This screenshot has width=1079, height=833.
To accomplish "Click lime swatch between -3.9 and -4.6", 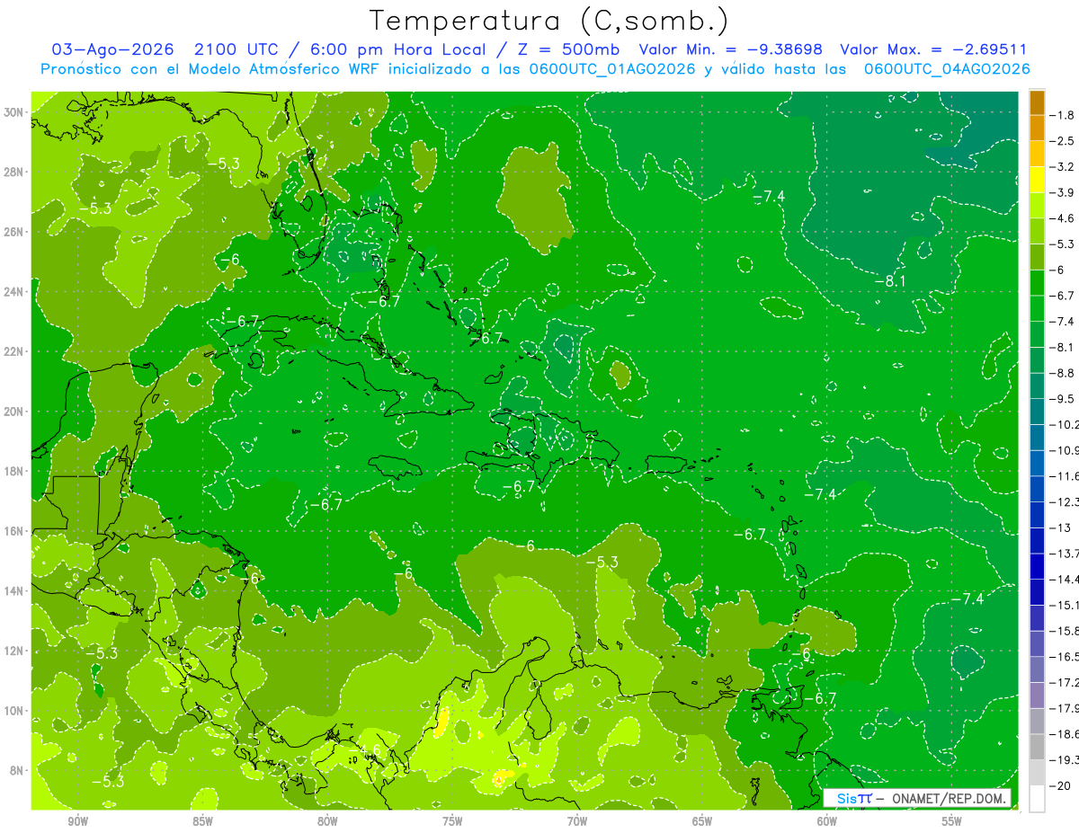I will point(1037,205).
